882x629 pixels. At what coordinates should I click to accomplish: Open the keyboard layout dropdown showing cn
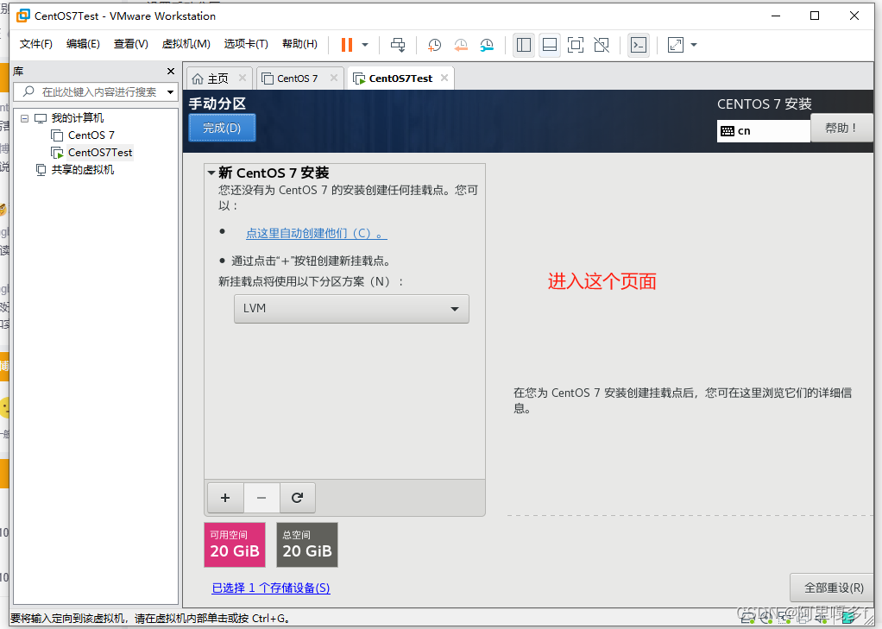click(x=763, y=130)
